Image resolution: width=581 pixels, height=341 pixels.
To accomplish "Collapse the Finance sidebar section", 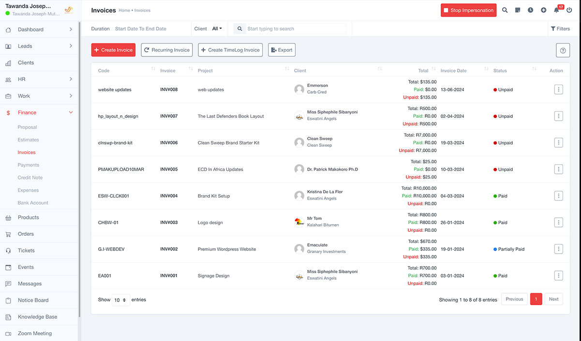I will pos(39,113).
